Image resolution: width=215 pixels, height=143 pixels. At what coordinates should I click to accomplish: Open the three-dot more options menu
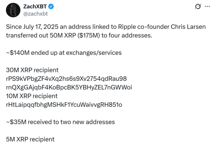[207, 6]
